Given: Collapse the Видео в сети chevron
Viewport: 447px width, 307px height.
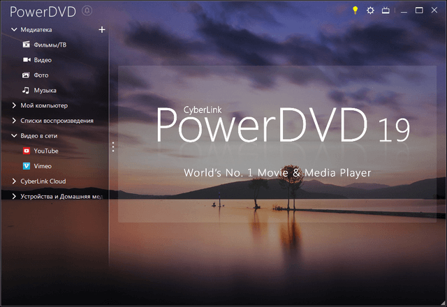Looking at the screenshot, I should point(14,136).
